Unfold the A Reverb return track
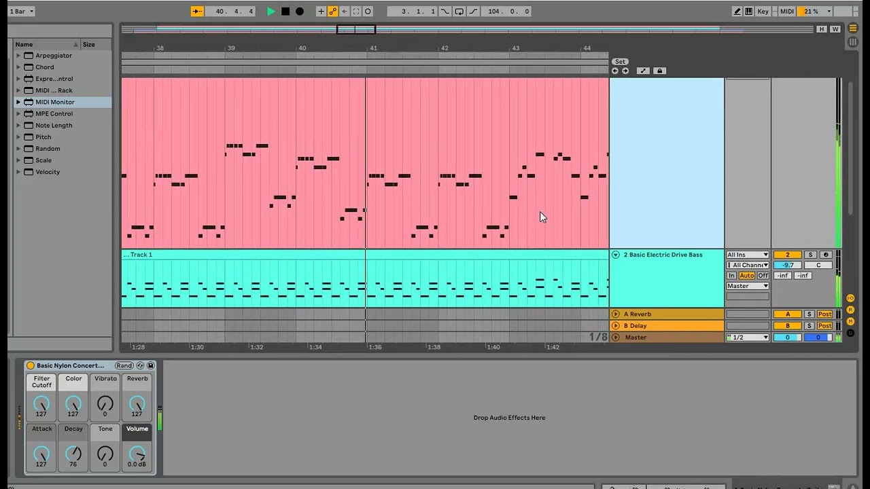 [616, 314]
